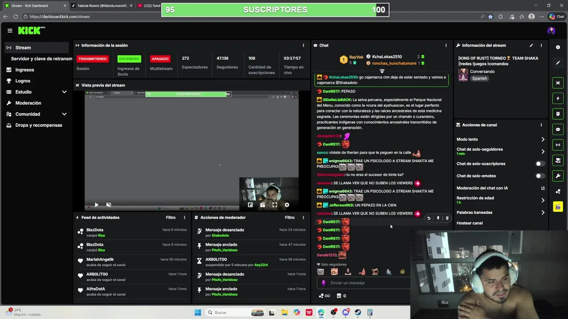The image size is (568, 319).
Task: Open the stream preview settings gear
Action: click(287, 205)
